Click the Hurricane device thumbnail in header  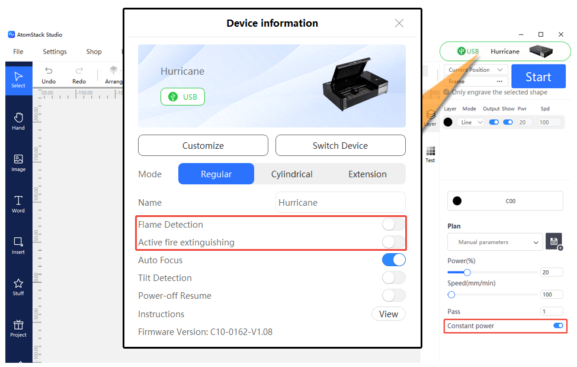pos(541,52)
